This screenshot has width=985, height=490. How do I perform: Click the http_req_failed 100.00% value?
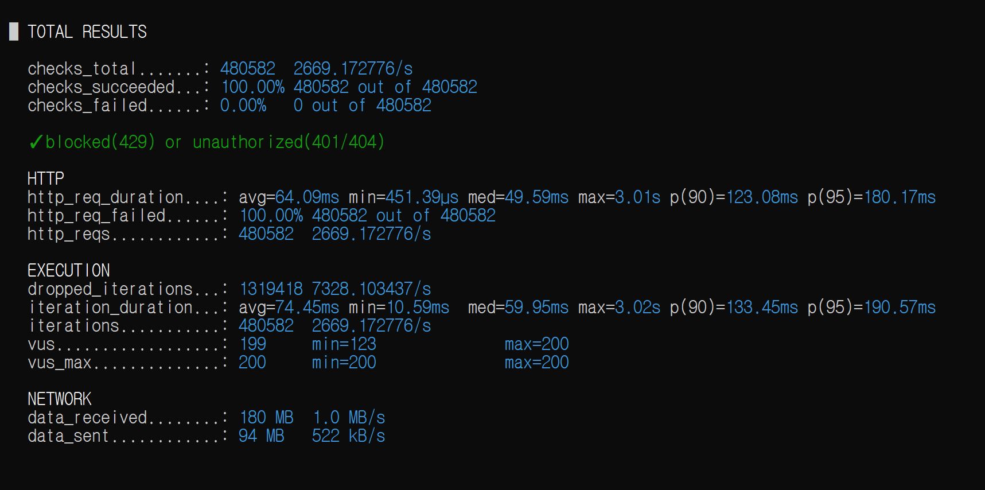(x=271, y=216)
